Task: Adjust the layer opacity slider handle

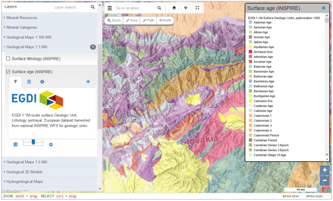Action: (33, 142)
